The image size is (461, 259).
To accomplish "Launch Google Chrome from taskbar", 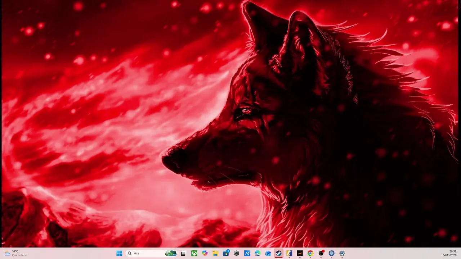I will click(x=310, y=253).
